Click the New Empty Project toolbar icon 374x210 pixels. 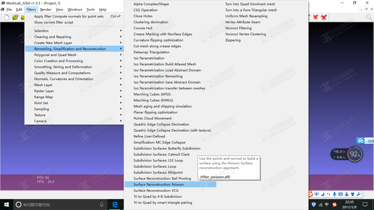point(7,17)
